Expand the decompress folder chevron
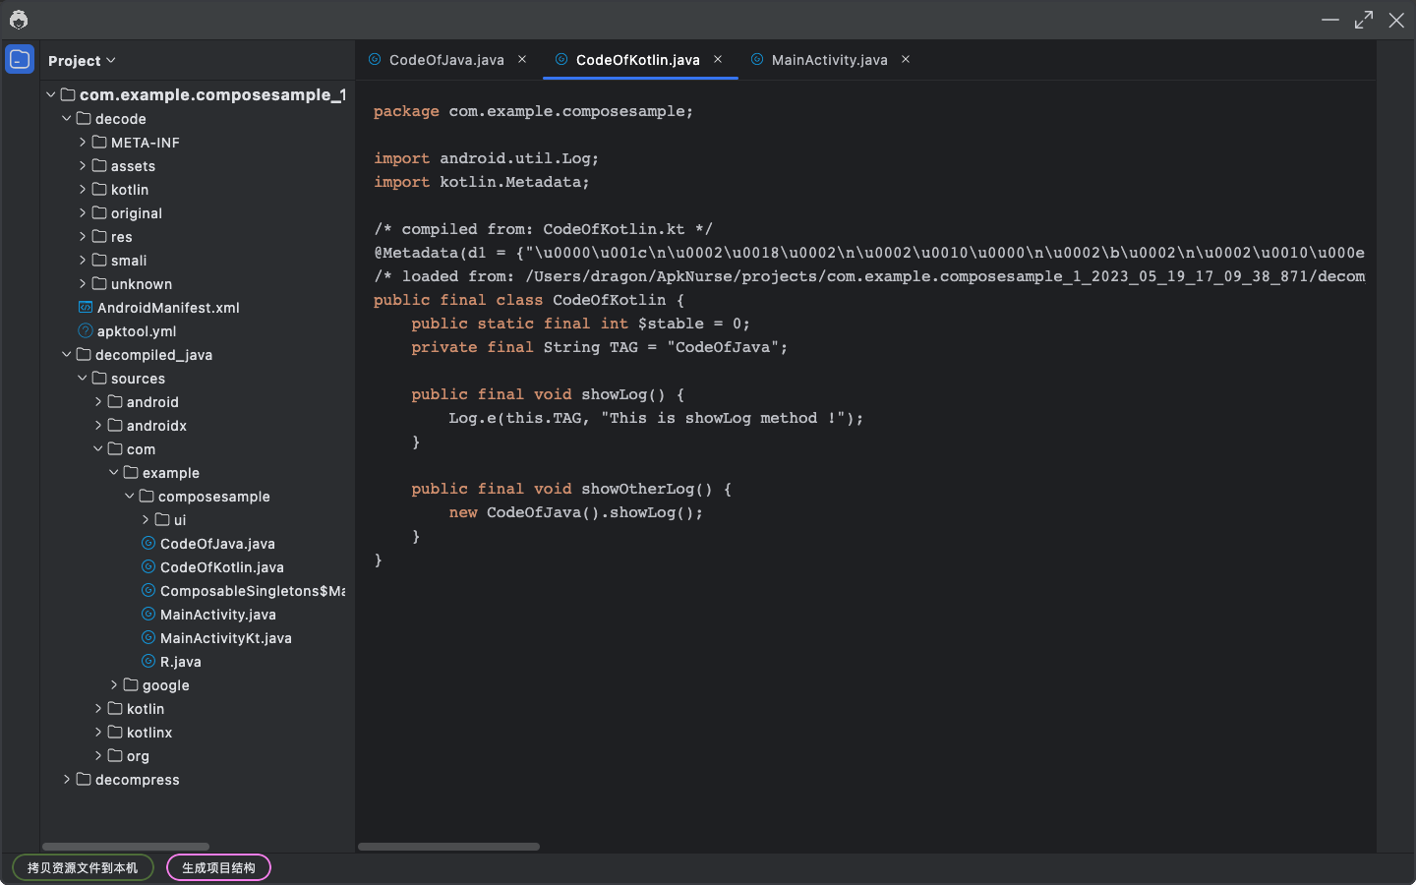 (x=67, y=779)
